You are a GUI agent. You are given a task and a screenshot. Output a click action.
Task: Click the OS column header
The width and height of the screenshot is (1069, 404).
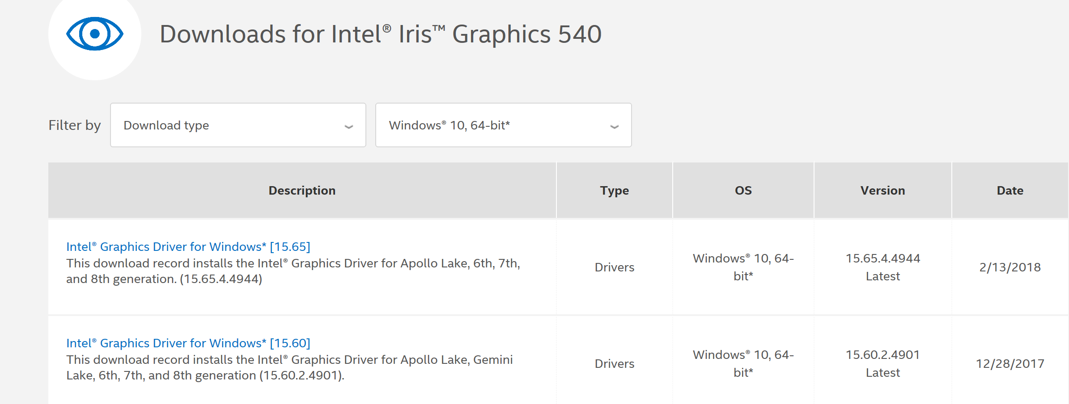[x=743, y=191]
